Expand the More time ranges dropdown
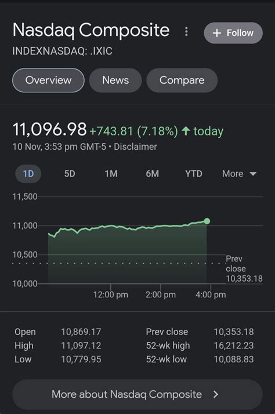 click(240, 174)
